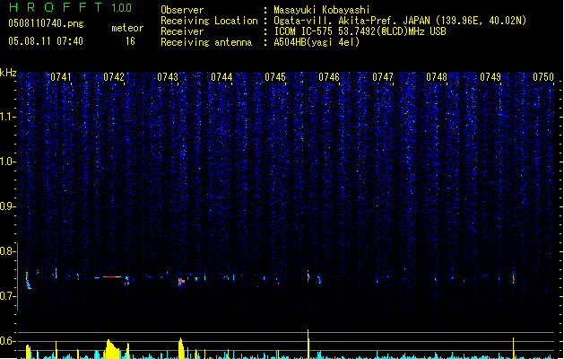The image size is (564, 359).
Task: Click the 0746 time marker
Action: click(329, 77)
